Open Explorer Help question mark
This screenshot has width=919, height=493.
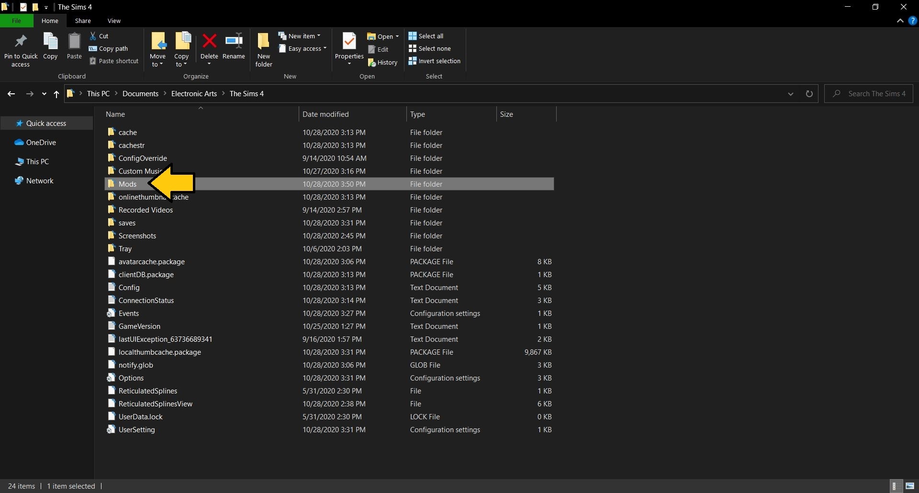pos(912,21)
